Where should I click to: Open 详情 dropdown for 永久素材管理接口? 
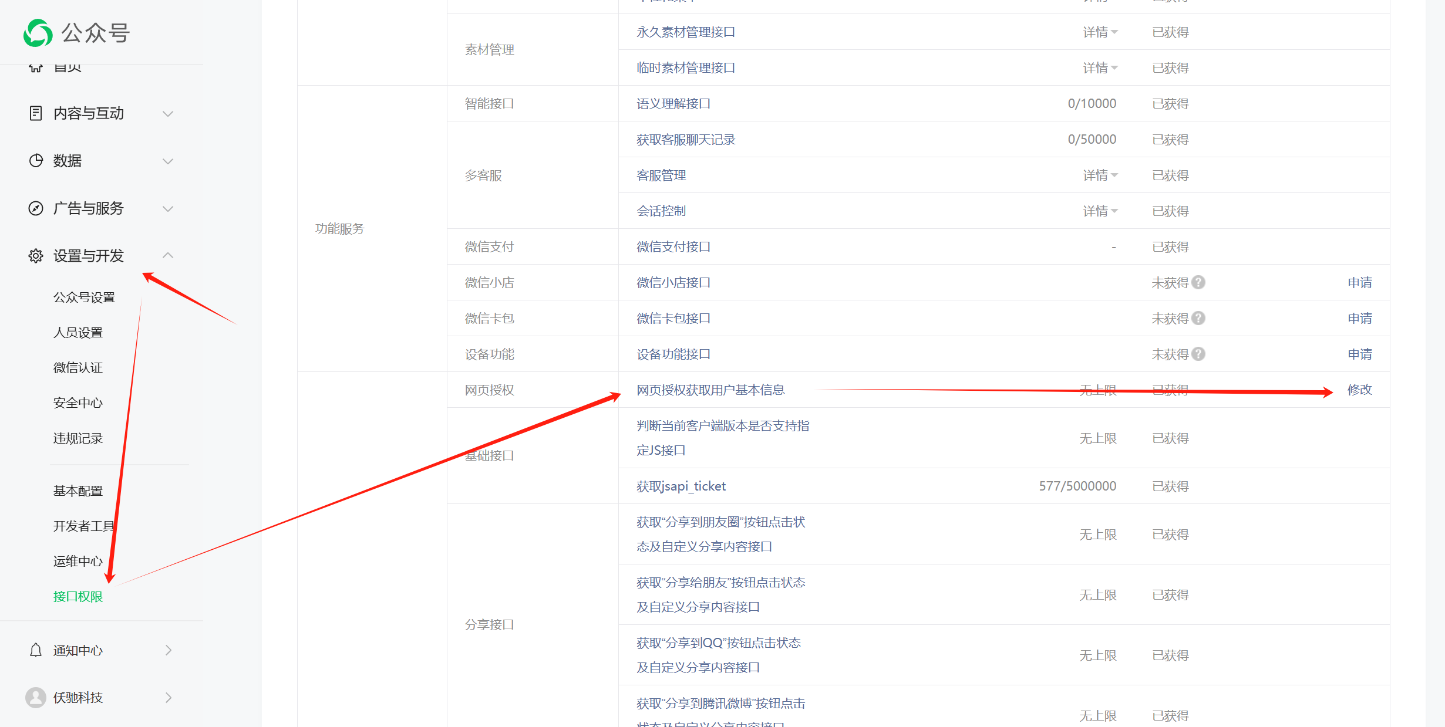coord(1100,32)
